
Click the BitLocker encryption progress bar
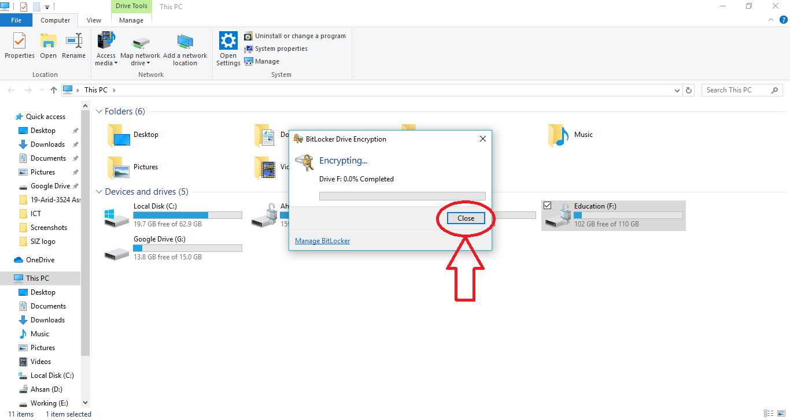[x=403, y=196]
